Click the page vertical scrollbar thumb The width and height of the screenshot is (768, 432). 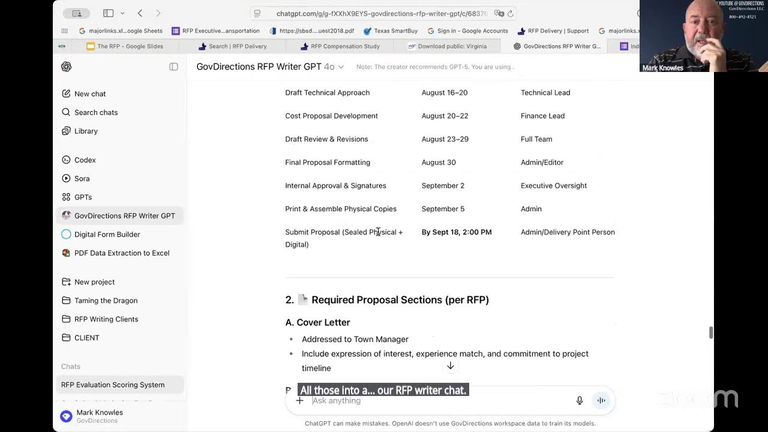tap(711, 332)
